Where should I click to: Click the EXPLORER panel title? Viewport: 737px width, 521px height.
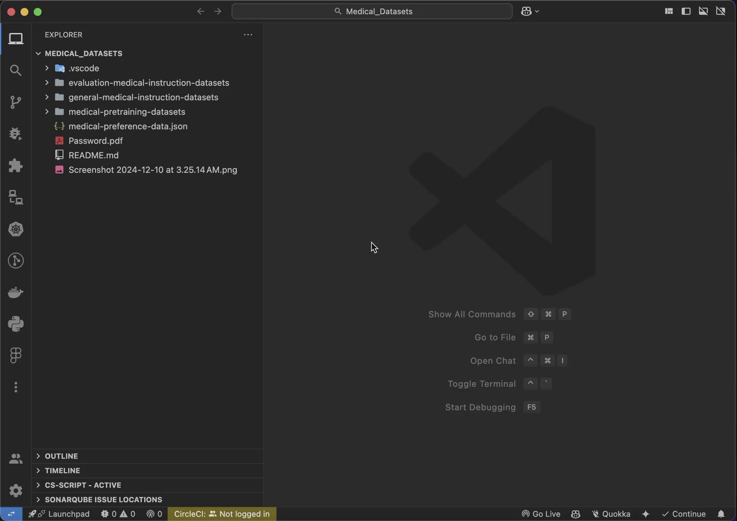point(64,35)
